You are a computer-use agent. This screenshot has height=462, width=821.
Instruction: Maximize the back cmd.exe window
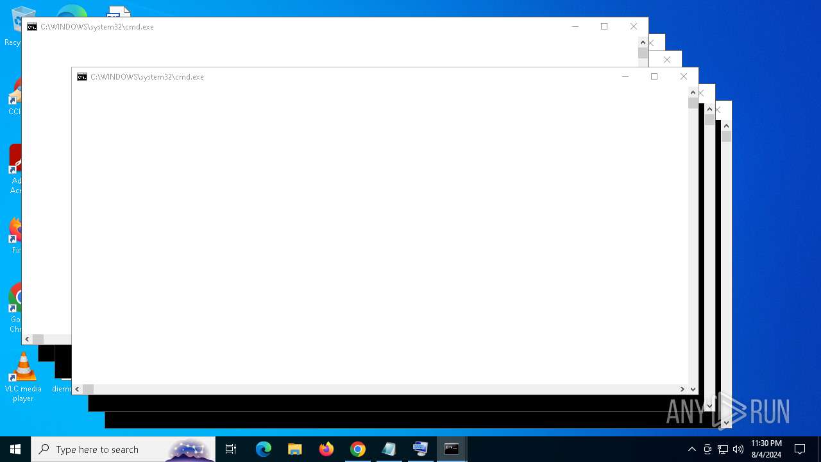tap(604, 27)
